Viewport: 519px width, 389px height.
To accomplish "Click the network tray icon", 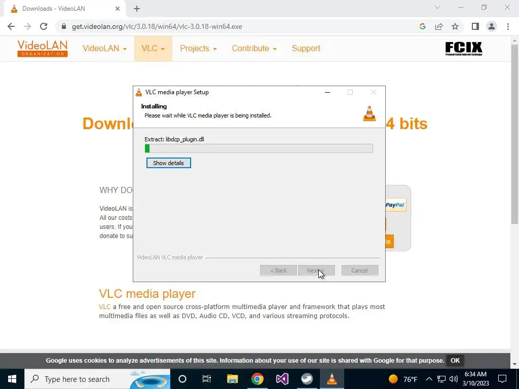I will (x=441, y=379).
